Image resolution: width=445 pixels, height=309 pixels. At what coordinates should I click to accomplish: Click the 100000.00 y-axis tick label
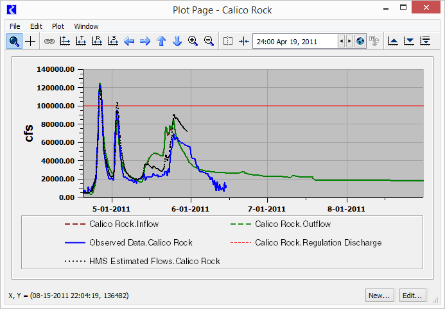(56, 106)
